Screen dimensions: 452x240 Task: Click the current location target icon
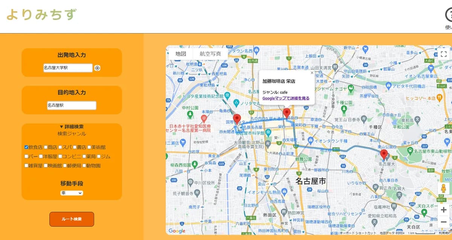98,68
